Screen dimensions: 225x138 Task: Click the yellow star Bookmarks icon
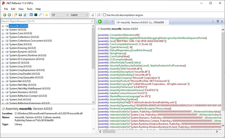(x=47, y=15)
